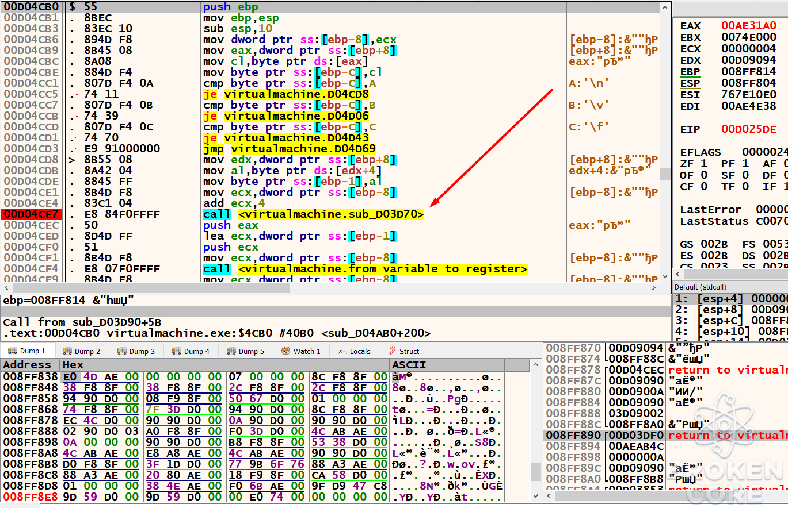
Task: Select the EAX register value 00AE31A0
Action: 749,26
